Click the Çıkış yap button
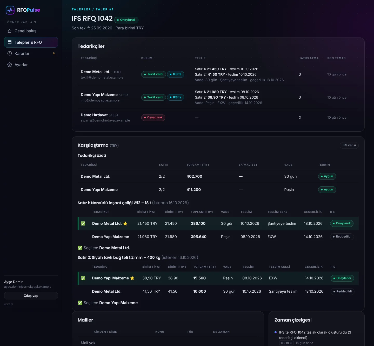The height and width of the screenshot is (346, 374). pyautogui.click(x=31, y=296)
